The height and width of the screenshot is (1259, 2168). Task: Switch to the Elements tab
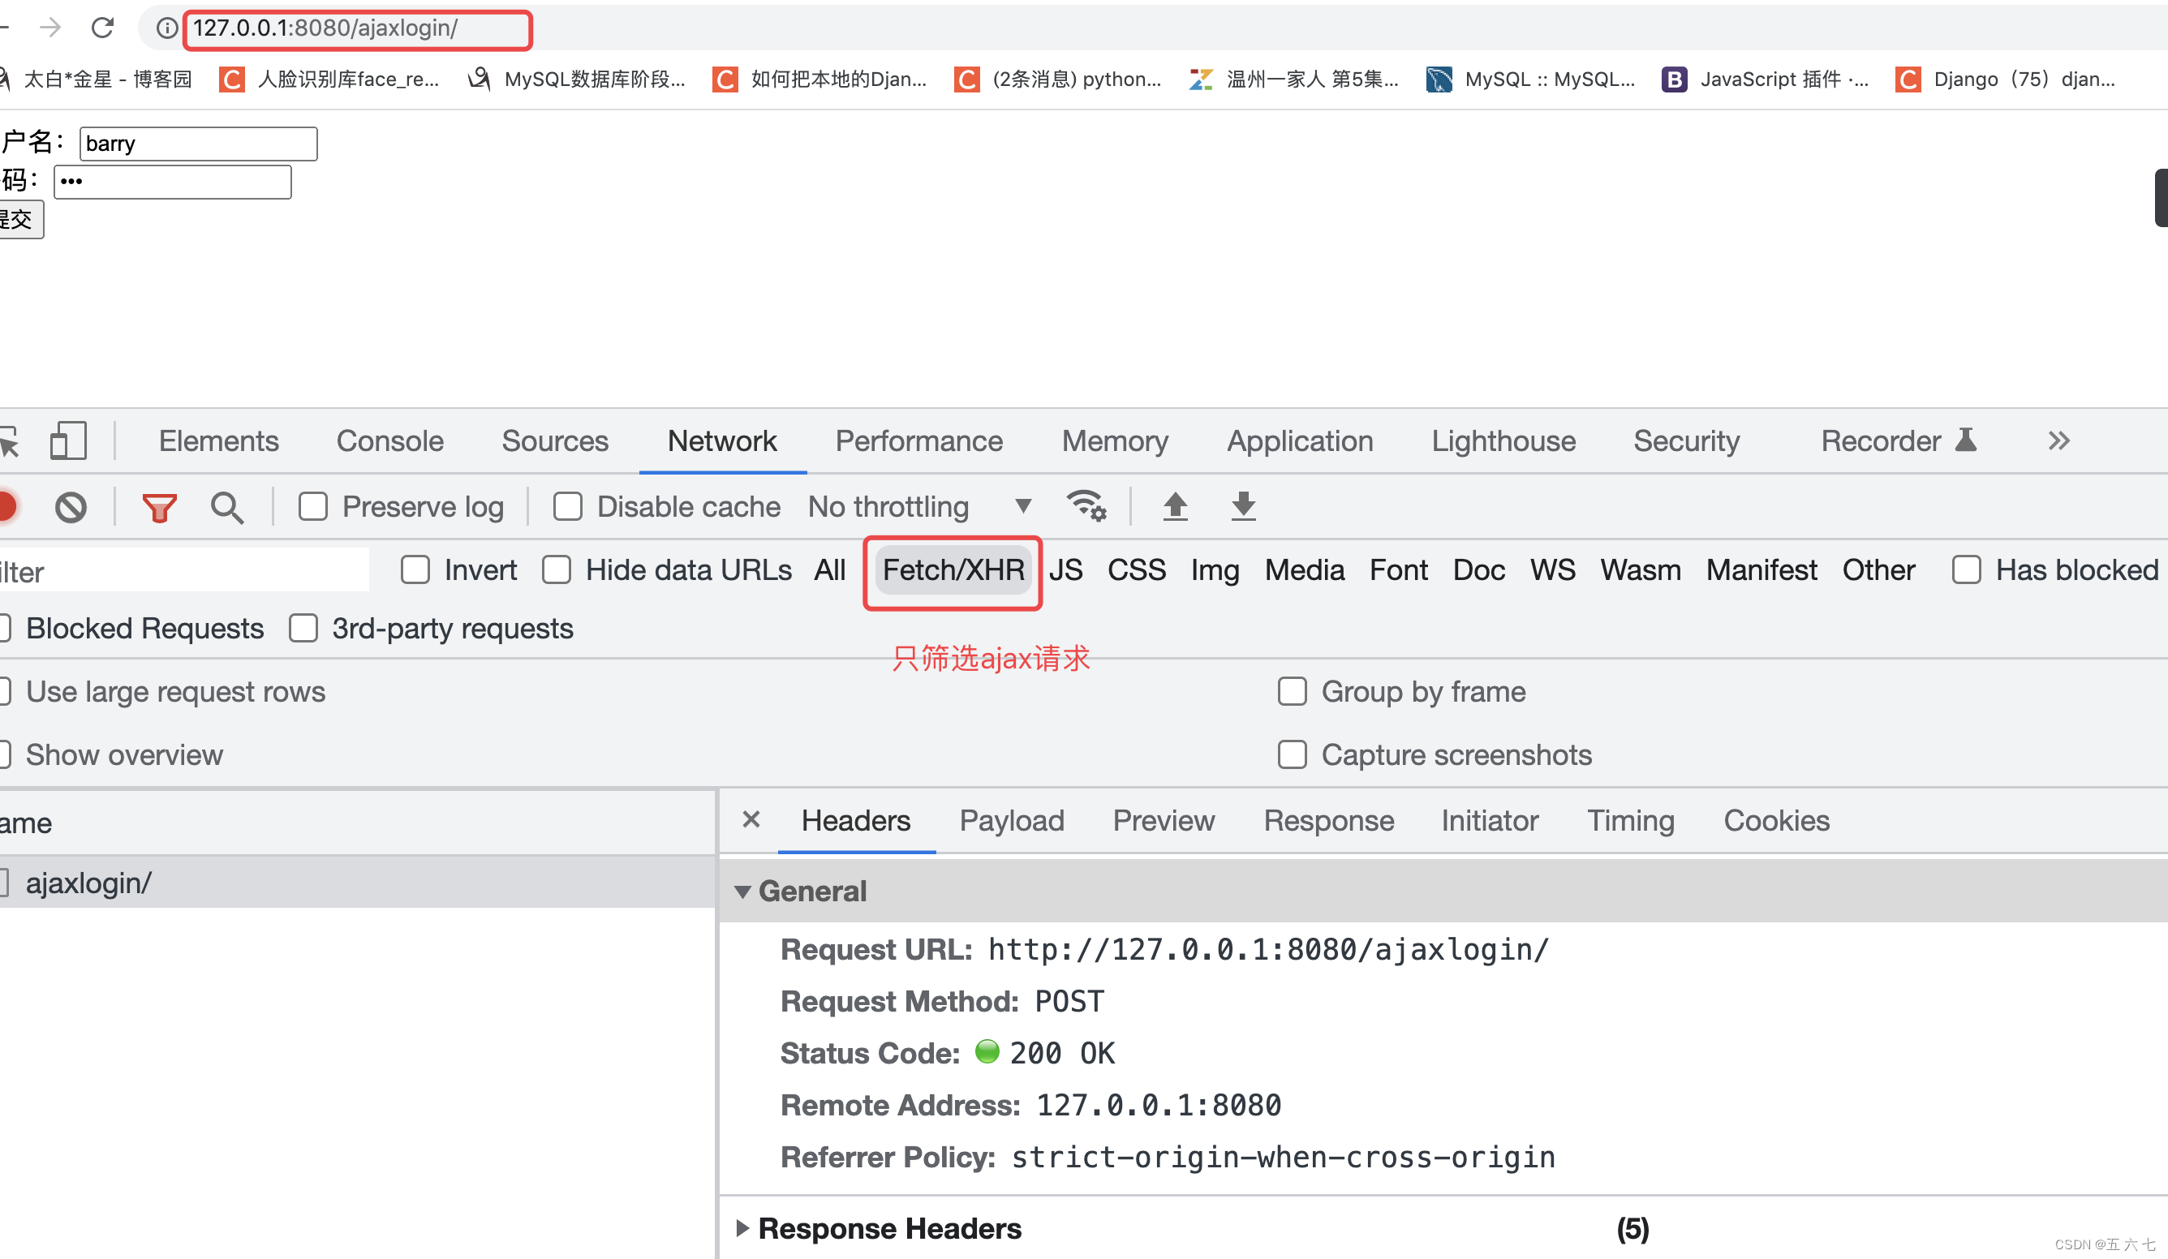click(x=218, y=440)
